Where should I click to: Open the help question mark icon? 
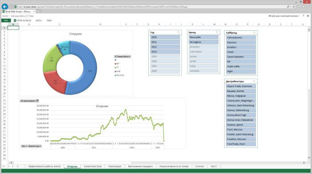(303, 16)
